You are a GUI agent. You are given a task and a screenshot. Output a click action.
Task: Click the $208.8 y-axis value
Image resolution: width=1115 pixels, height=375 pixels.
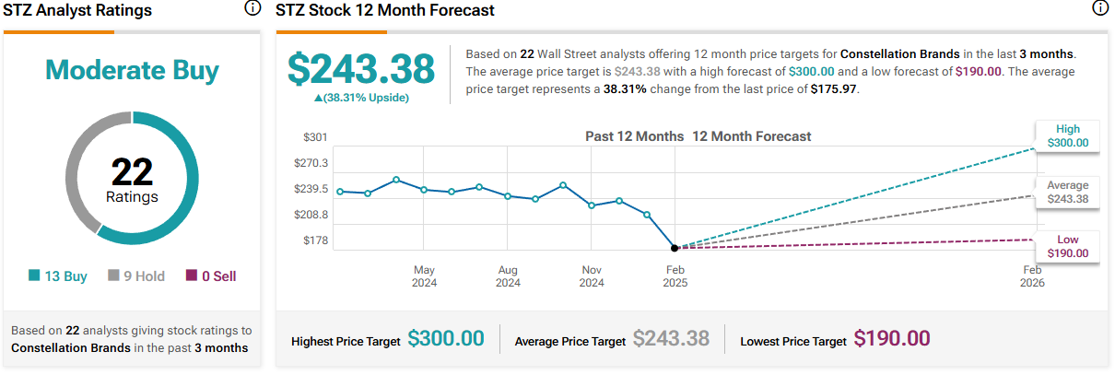click(310, 215)
